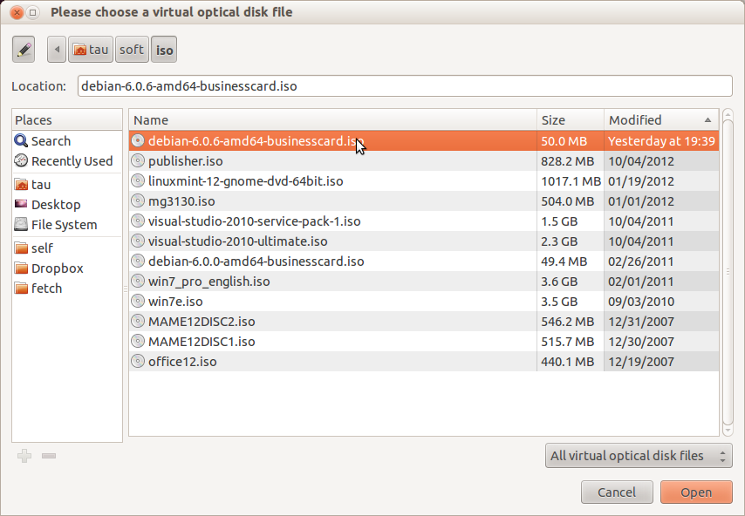Click the disc icon beside publisher.iso
The image size is (745, 516).
pos(138,161)
